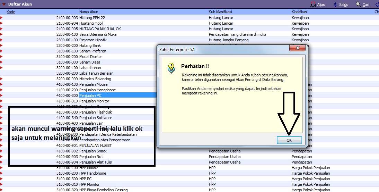The height and width of the screenshot is (192, 379).
Task: Click red arrow marker beside Penjualan PC row
Action: pos(1,95)
